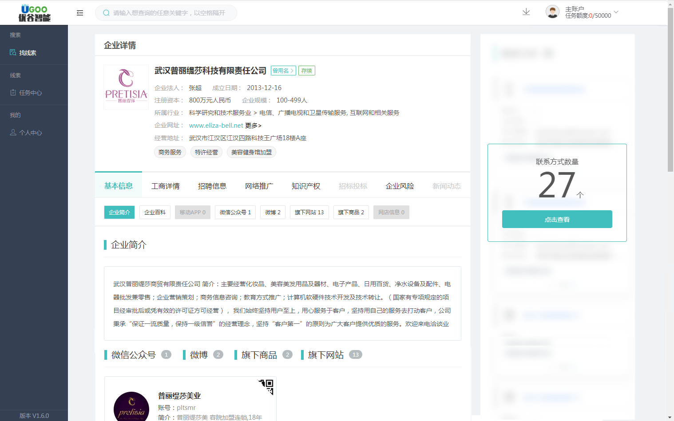Click the scrollbar up arrow
Image resolution: width=674 pixels, height=421 pixels.
point(670,4)
